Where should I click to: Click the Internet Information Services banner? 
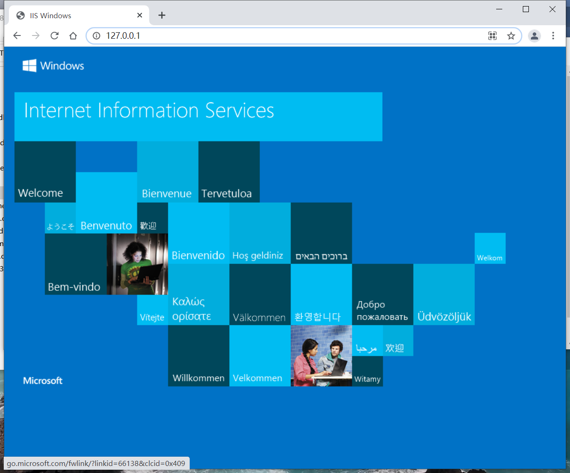point(198,117)
